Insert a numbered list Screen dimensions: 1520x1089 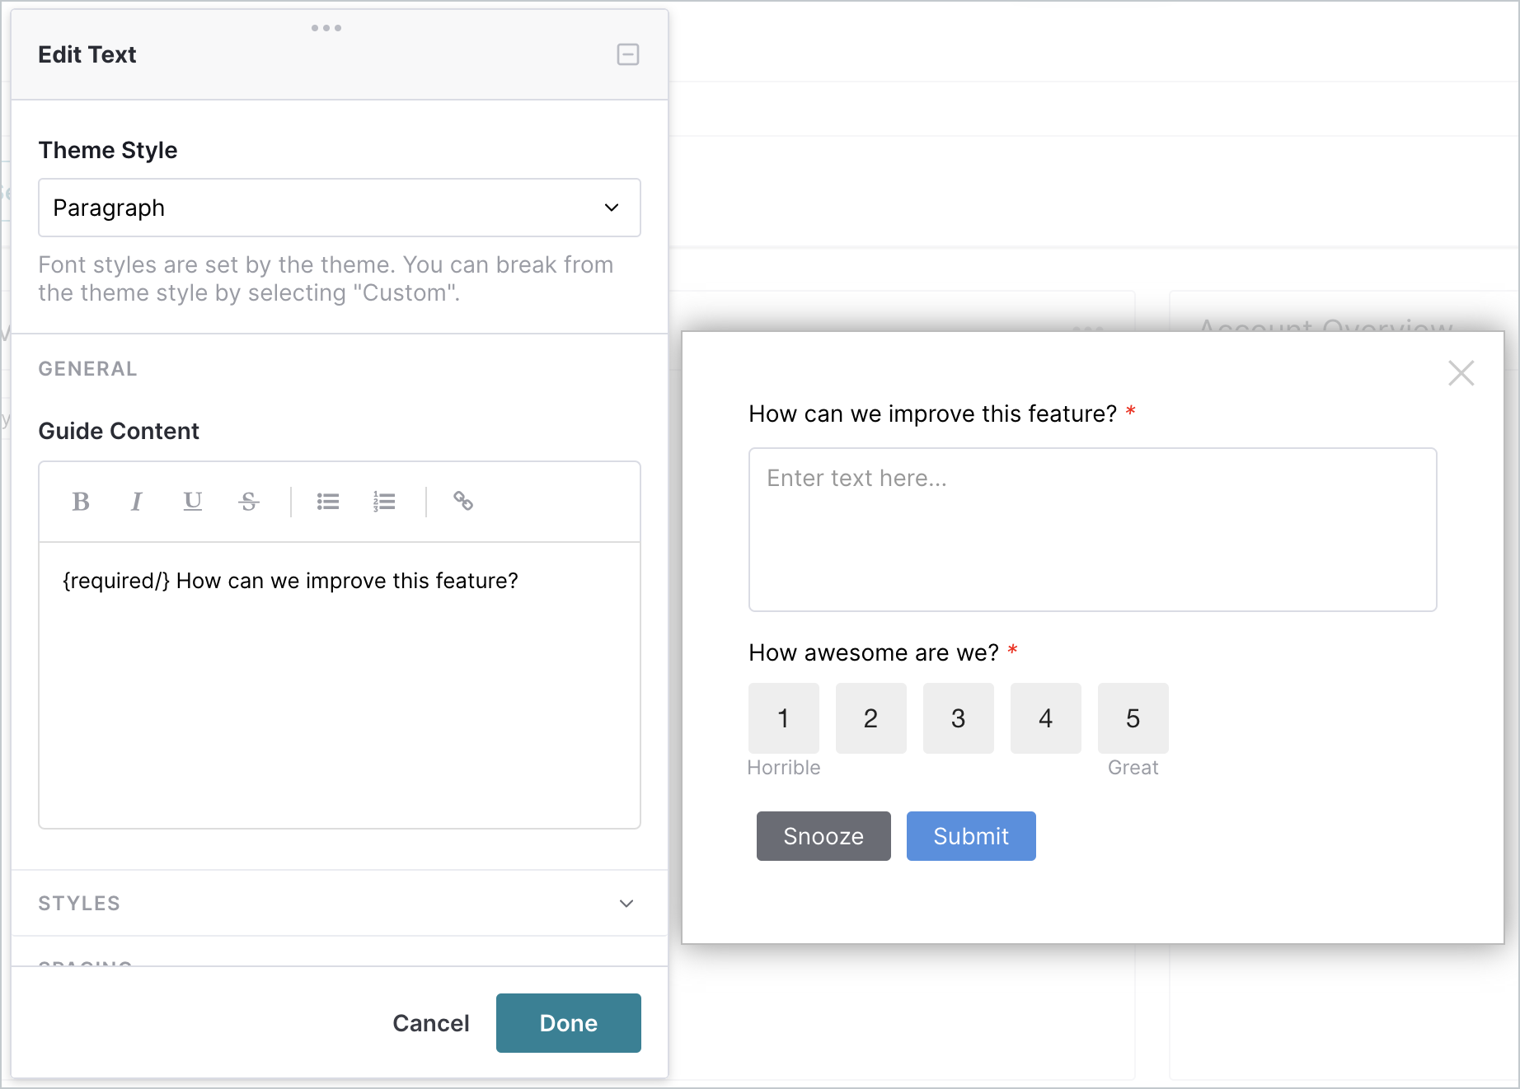pyautogui.click(x=384, y=501)
